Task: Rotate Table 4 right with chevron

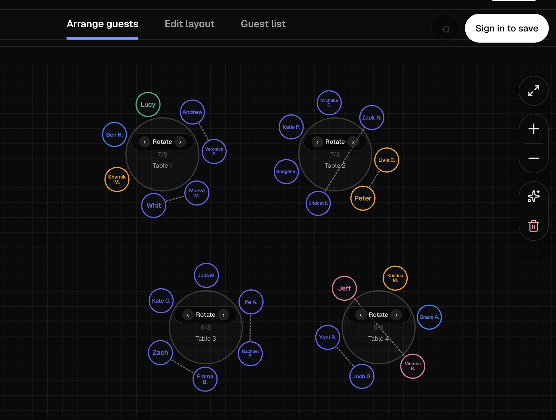Action: [397, 315]
